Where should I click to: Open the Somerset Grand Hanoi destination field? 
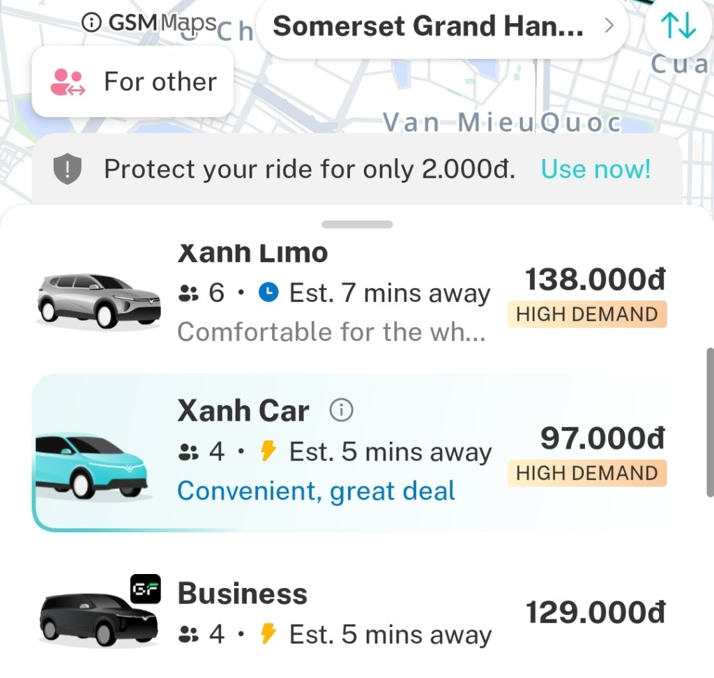428,27
